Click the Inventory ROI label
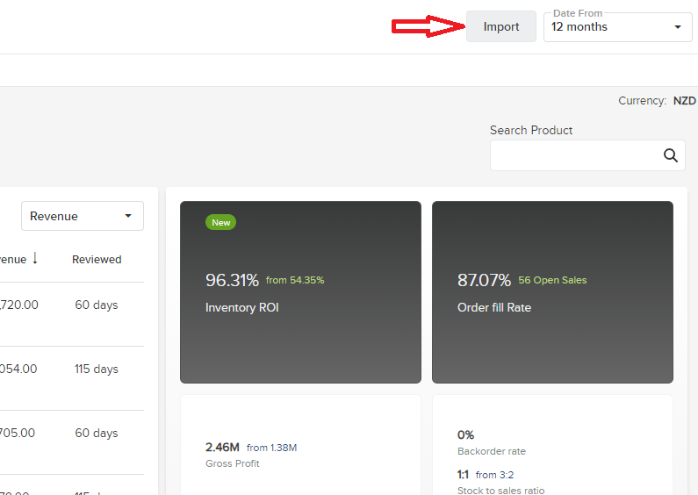The width and height of the screenshot is (698, 495). [x=242, y=307]
